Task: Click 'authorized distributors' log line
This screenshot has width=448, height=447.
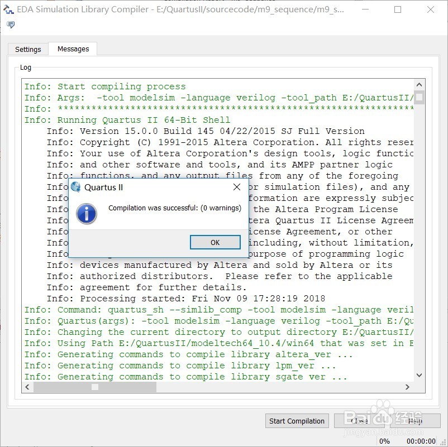Action: coord(220,276)
